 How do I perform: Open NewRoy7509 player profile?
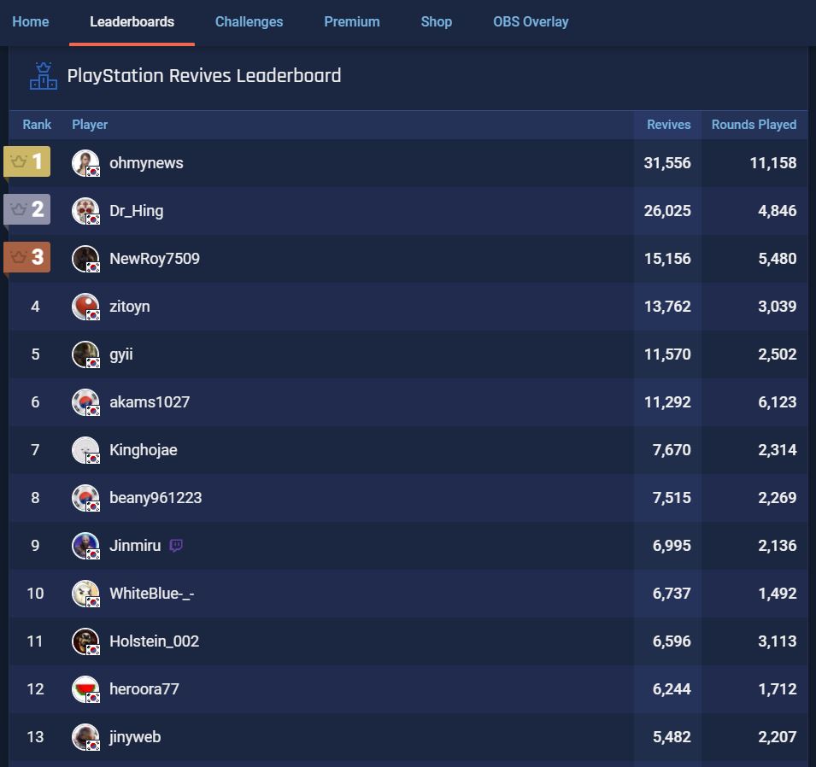pos(155,259)
